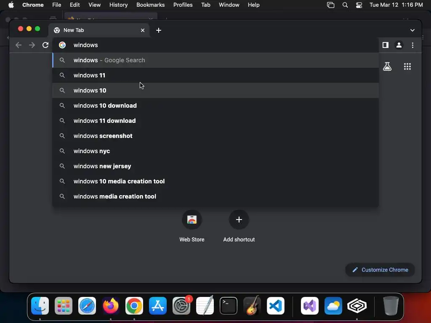The image size is (431, 323).
Task: Open Control Center in menu bar
Action: pos(359,5)
